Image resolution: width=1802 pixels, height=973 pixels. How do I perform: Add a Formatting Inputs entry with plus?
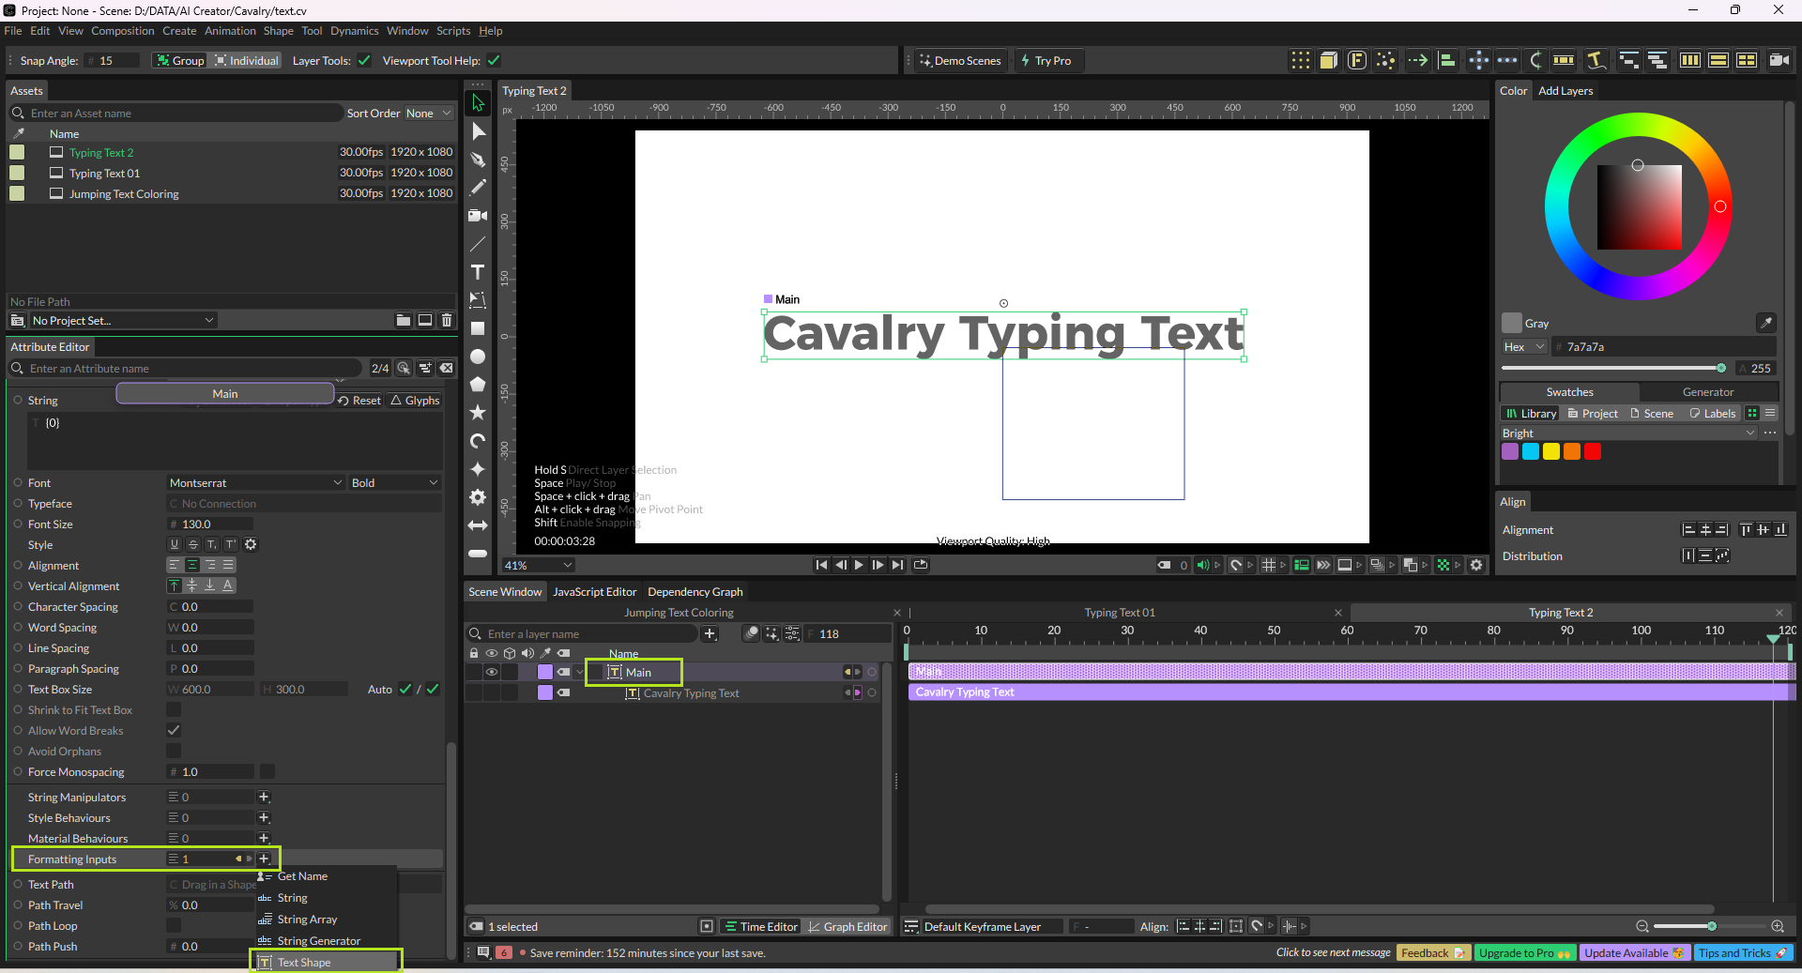(x=264, y=859)
